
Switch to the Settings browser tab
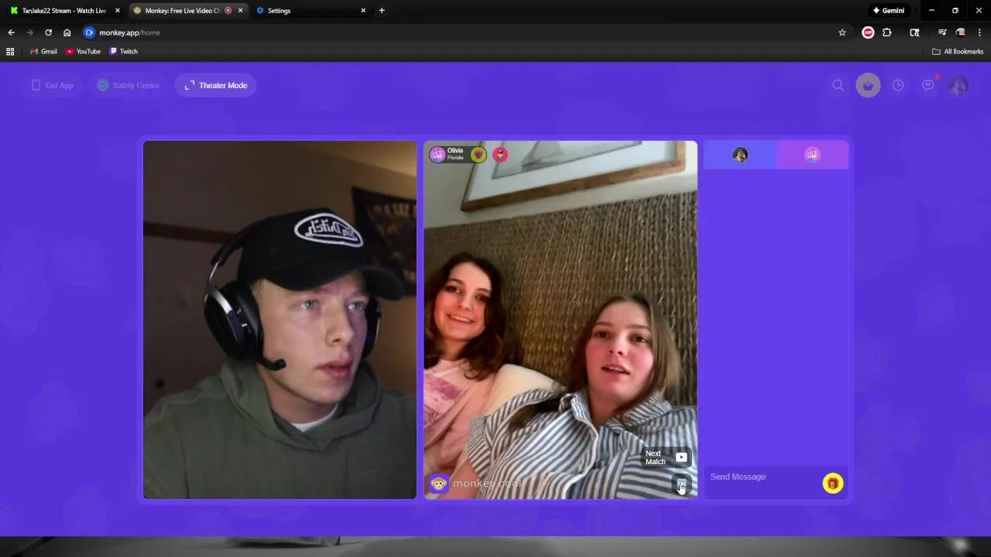(310, 11)
